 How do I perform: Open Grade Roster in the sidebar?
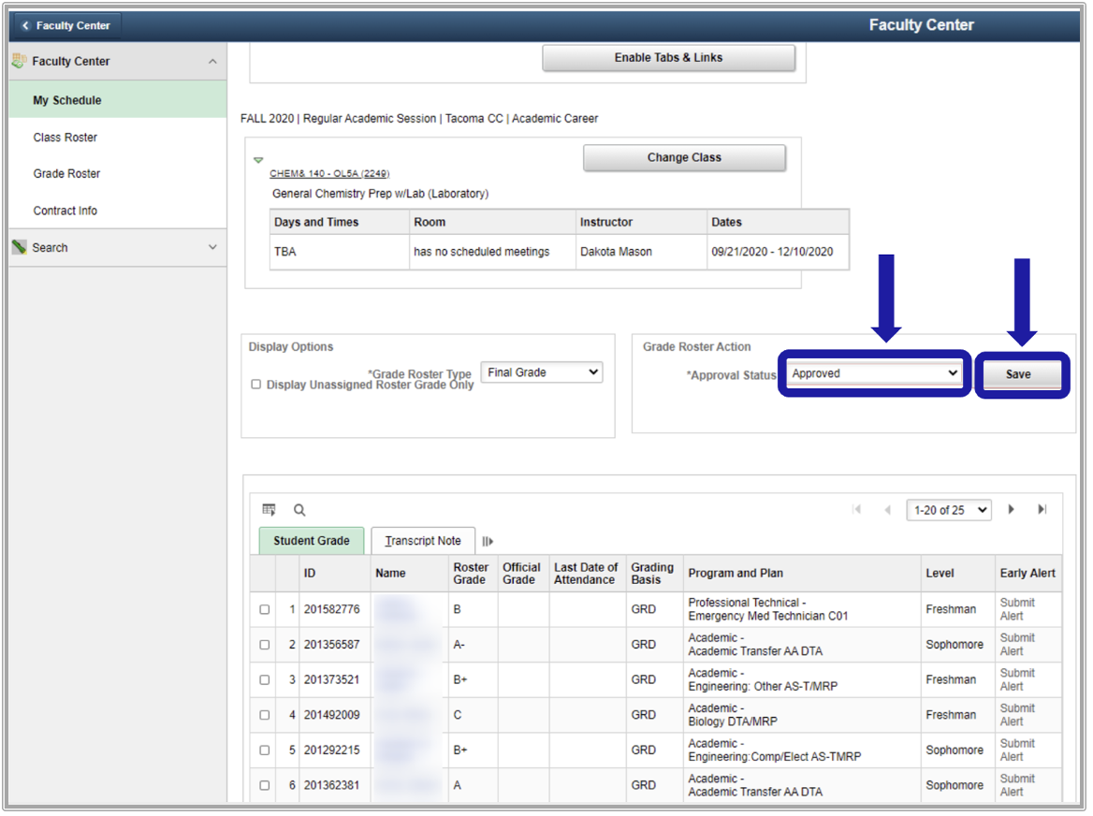[66, 174]
